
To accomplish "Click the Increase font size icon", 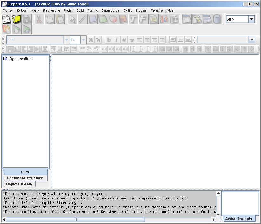I will click(90, 40).
